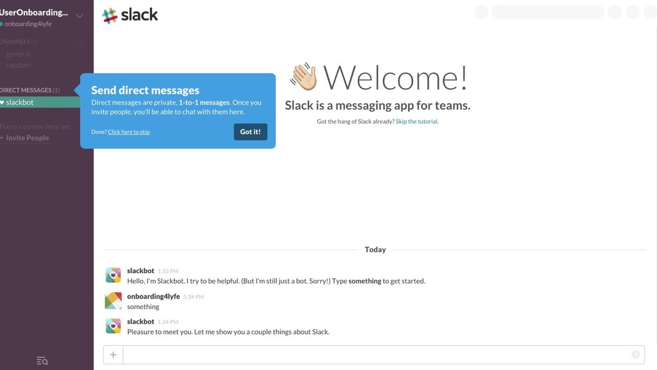Click 'Skip the tutorial' link

[416, 121]
